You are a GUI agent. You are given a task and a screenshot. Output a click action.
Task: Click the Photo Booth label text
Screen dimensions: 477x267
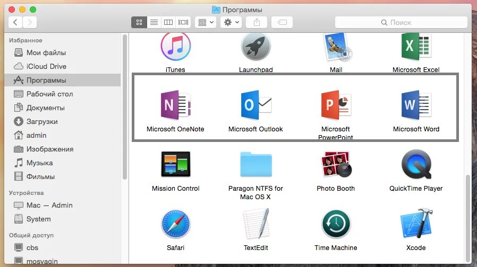coord(336,189)
